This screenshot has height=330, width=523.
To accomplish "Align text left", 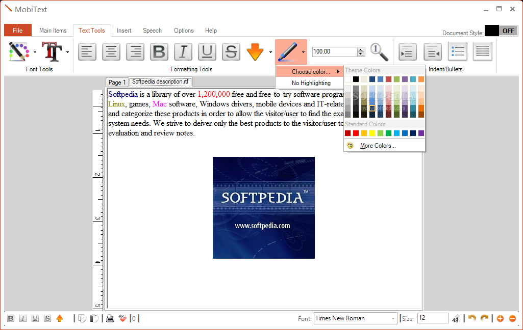I will [87, 51].
